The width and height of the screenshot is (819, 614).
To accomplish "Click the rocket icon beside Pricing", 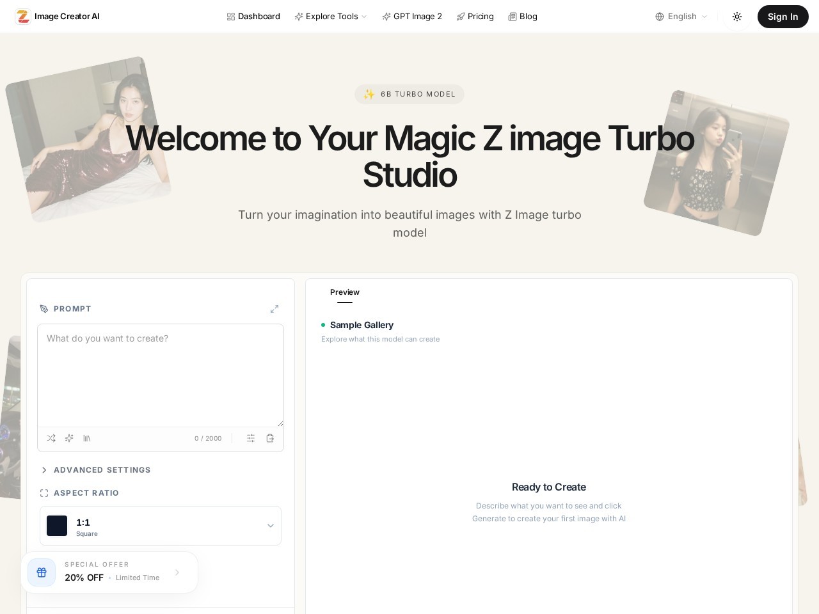I will coord(460,17).
